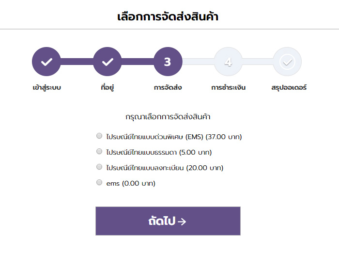Select registered Thailand Post 20.00 baht option
This screenshot has height=253, width=339.
(99, 167)
